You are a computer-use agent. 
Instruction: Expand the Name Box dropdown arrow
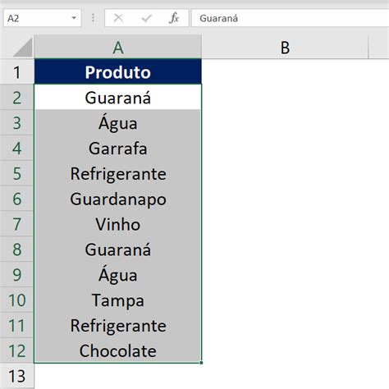click(74, 18)
